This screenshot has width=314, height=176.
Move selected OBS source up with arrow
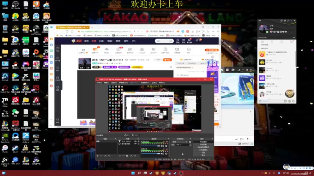pyautogui.click(x=131, y=156)
